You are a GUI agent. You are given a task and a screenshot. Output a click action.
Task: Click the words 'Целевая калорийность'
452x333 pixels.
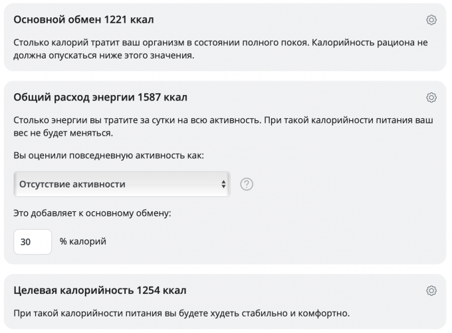coord(73,290)
